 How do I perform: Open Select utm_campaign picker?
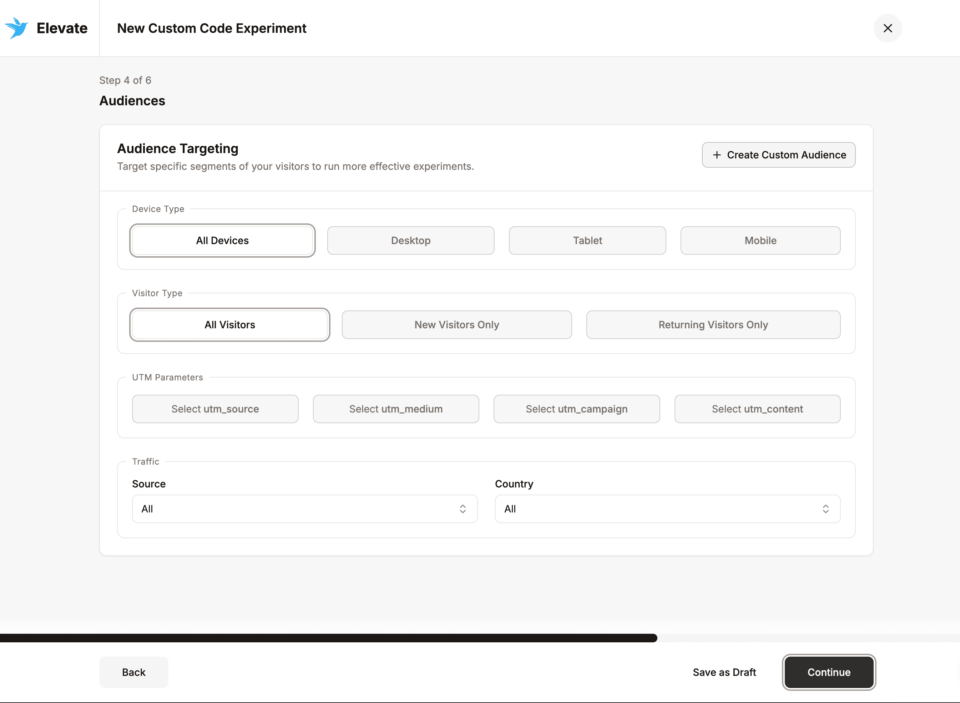[577, 409]
